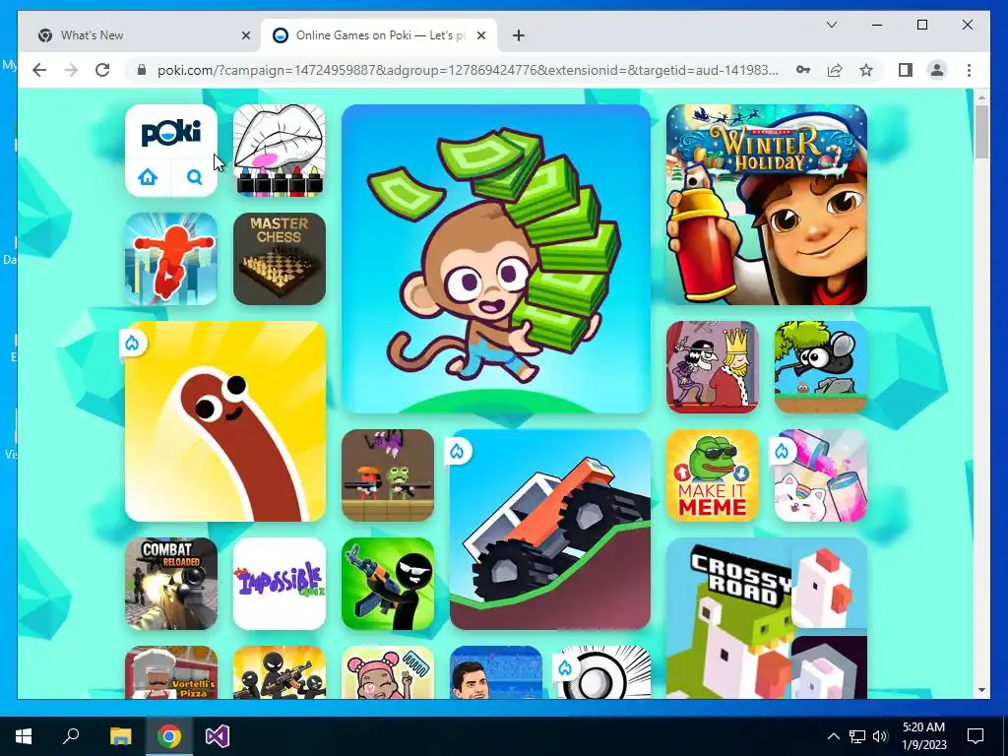Click the Poki home icon

point(148,177)
